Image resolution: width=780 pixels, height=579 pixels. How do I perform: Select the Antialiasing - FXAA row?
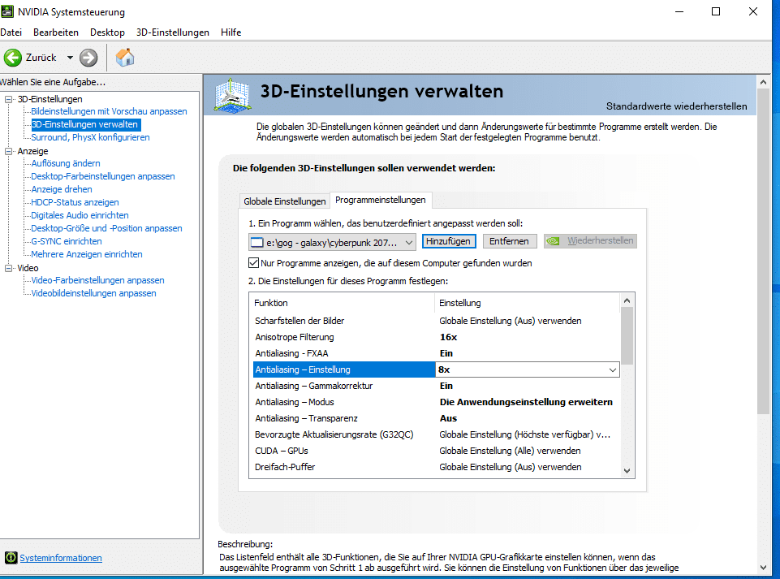(x=436, y=353)
